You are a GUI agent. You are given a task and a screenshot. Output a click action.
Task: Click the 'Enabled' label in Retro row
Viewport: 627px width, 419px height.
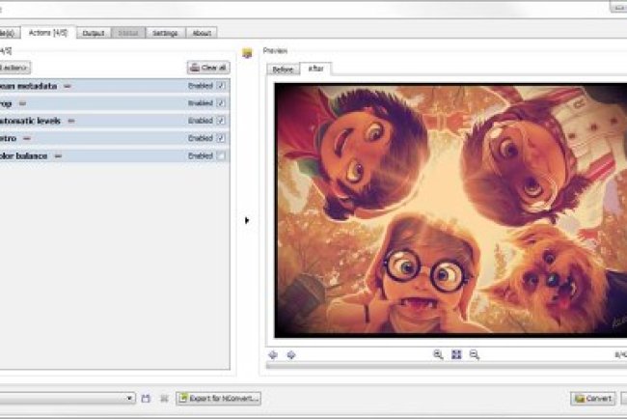(201, 138)
